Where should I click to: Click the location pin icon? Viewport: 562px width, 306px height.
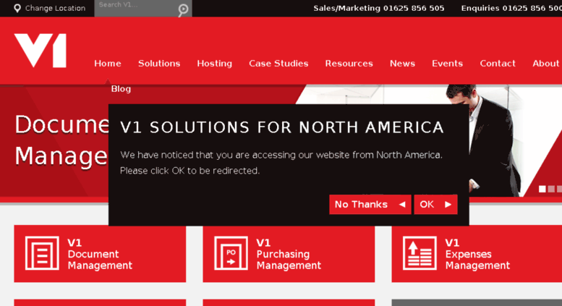click(x=17, y=8)
